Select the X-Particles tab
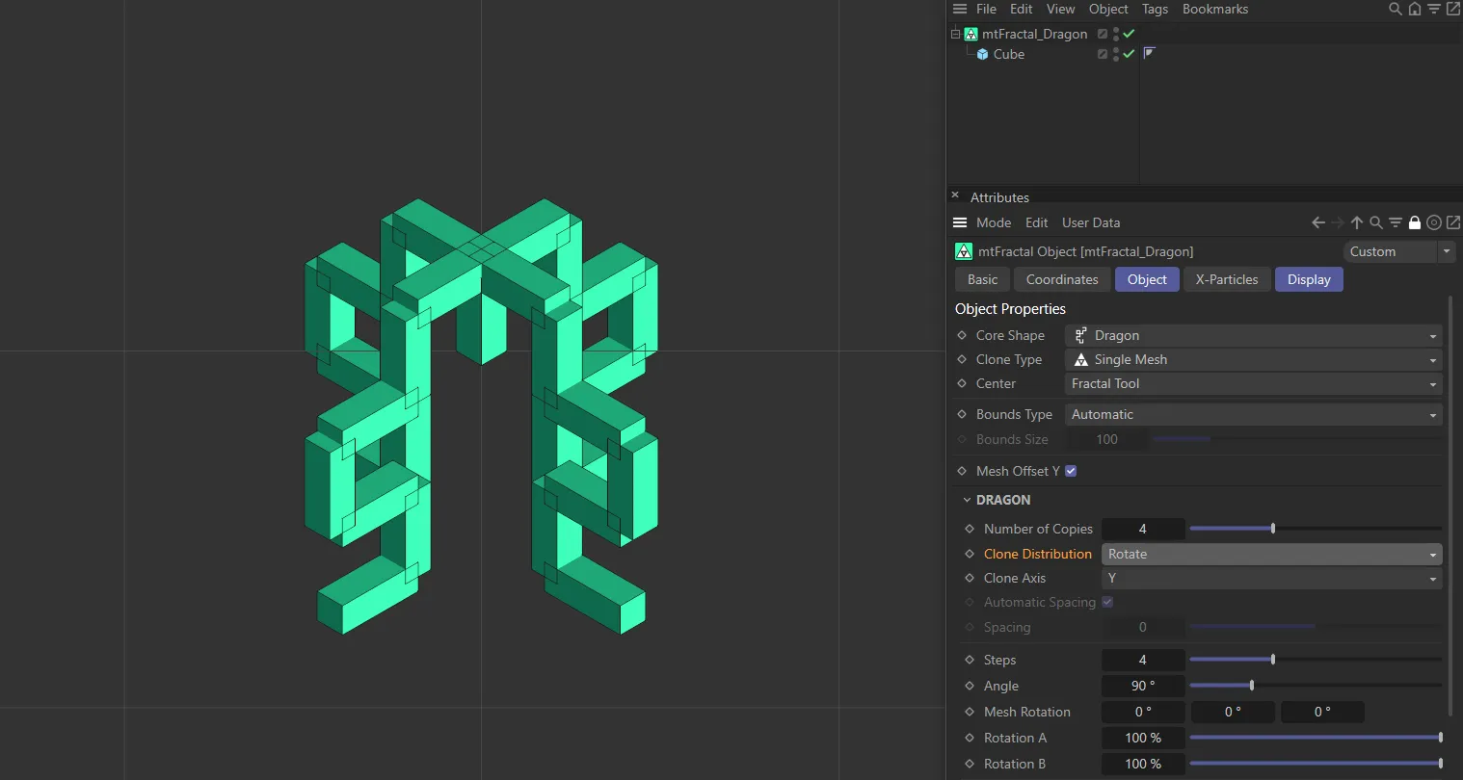 point(1226,279)
